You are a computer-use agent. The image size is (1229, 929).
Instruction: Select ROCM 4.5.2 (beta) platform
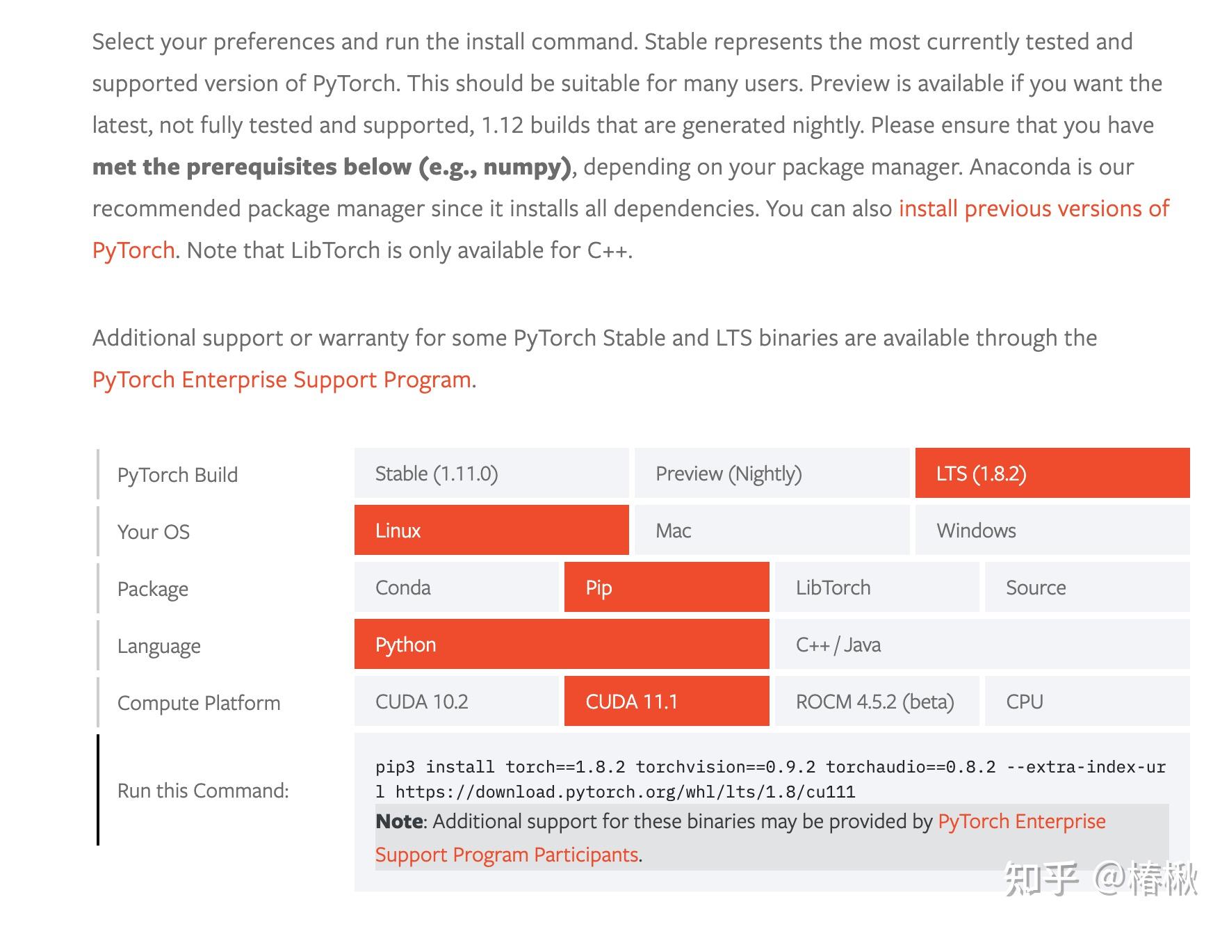click(877, 702)
